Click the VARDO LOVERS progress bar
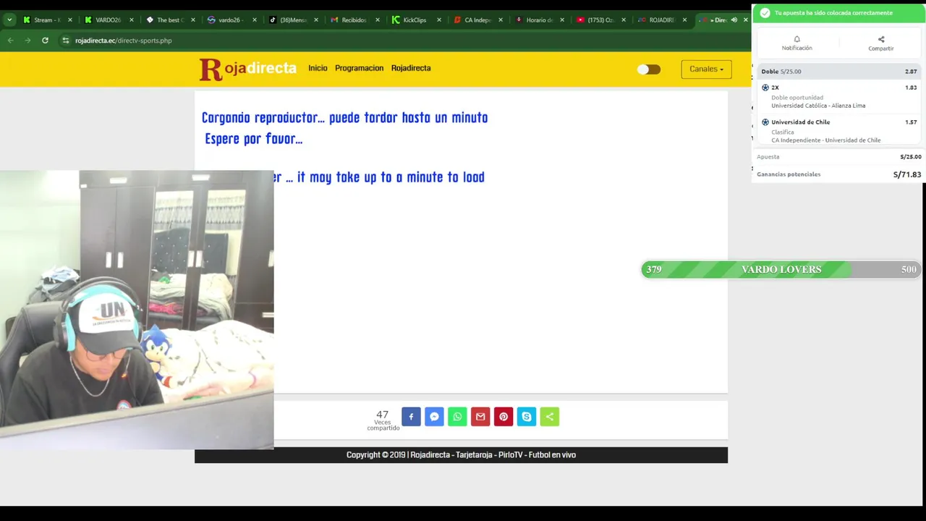The height and width of the screenshot is (521, 926). click(781, 269)
